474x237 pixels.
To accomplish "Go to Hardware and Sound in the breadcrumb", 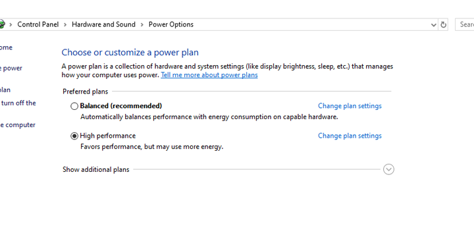I will [103, 24].
